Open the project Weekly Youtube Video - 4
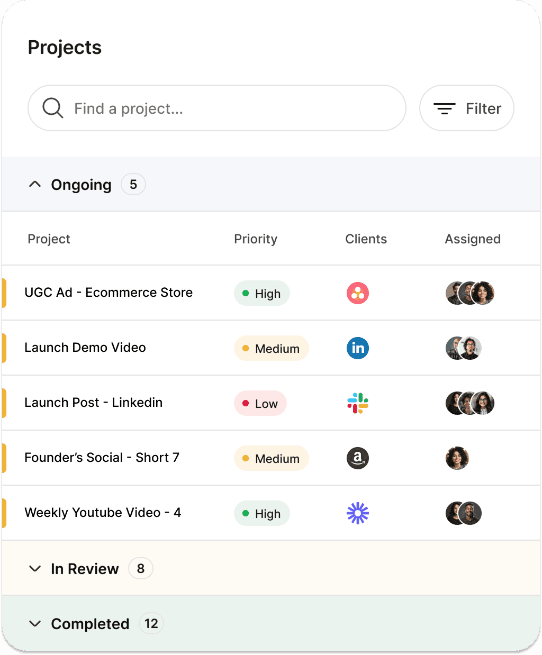Viewport: 542px width, 655px height. (103, 513)
